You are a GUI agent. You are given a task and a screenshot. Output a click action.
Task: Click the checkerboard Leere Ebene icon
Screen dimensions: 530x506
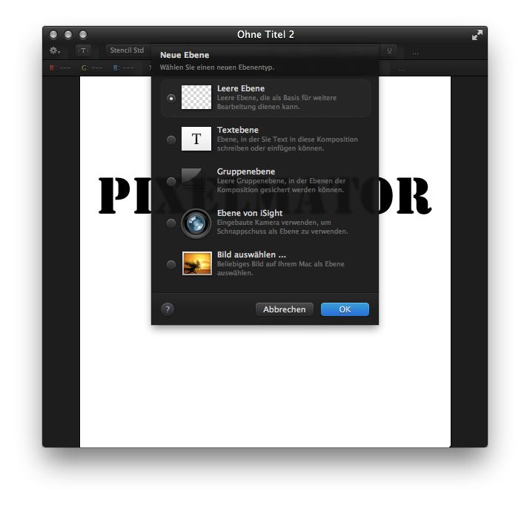196,98
